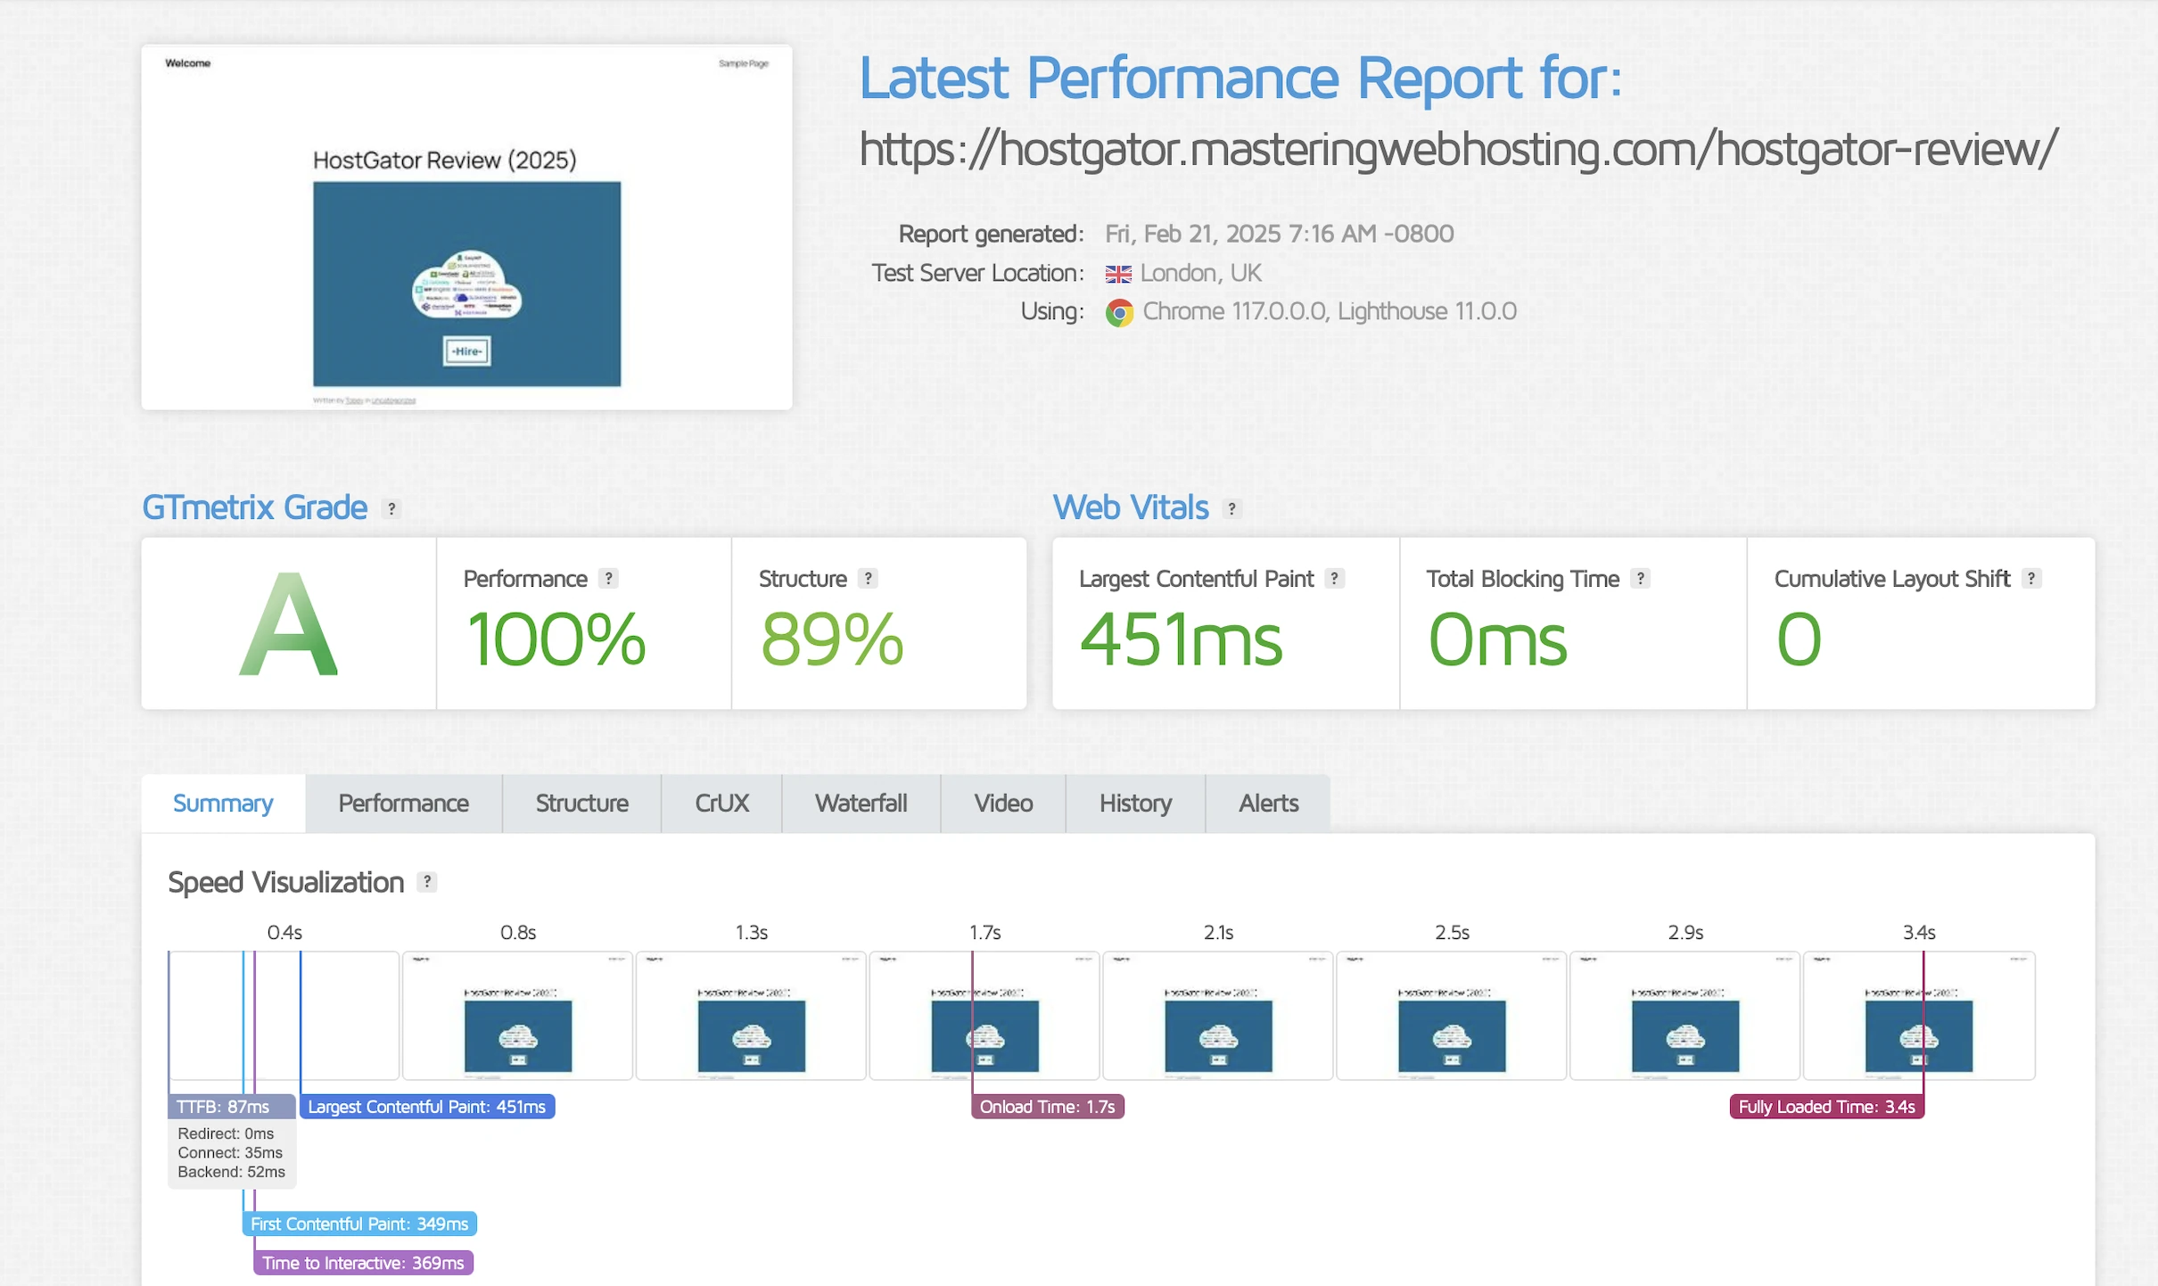This screenshot has height=1286, width=2158.
Task: Select the CrUX tab
Action: click(721, 804)
